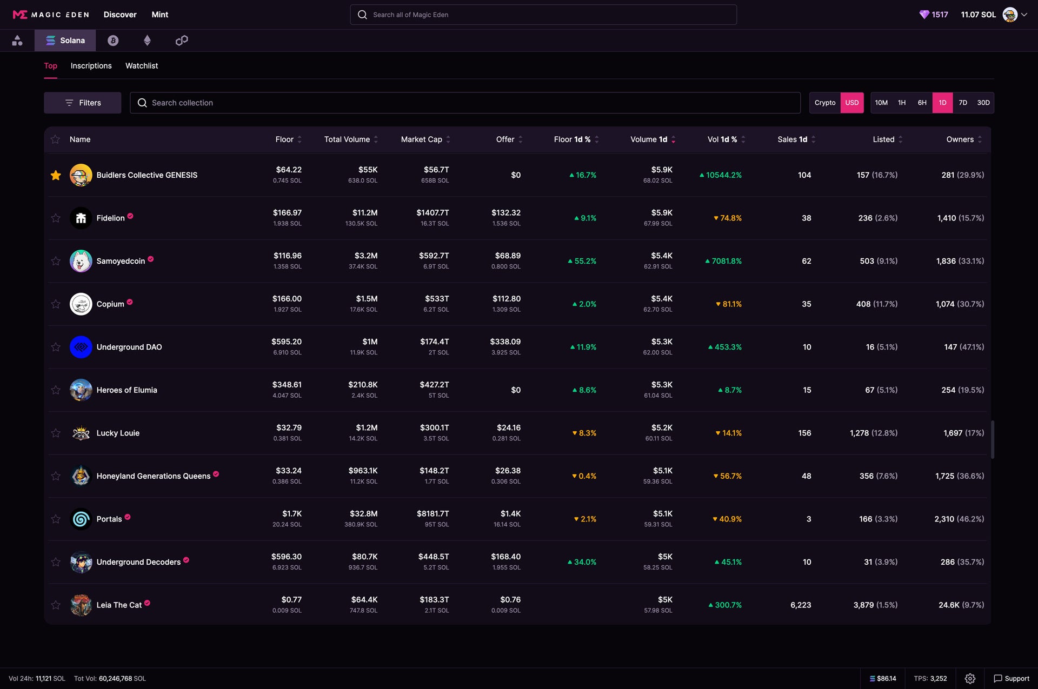Switch to the Polygon chain icon
Screen dimensions: 1038x689
[182, 41]
